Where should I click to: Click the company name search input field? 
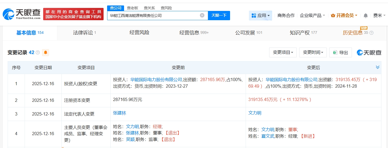click(x=153, y=16)
